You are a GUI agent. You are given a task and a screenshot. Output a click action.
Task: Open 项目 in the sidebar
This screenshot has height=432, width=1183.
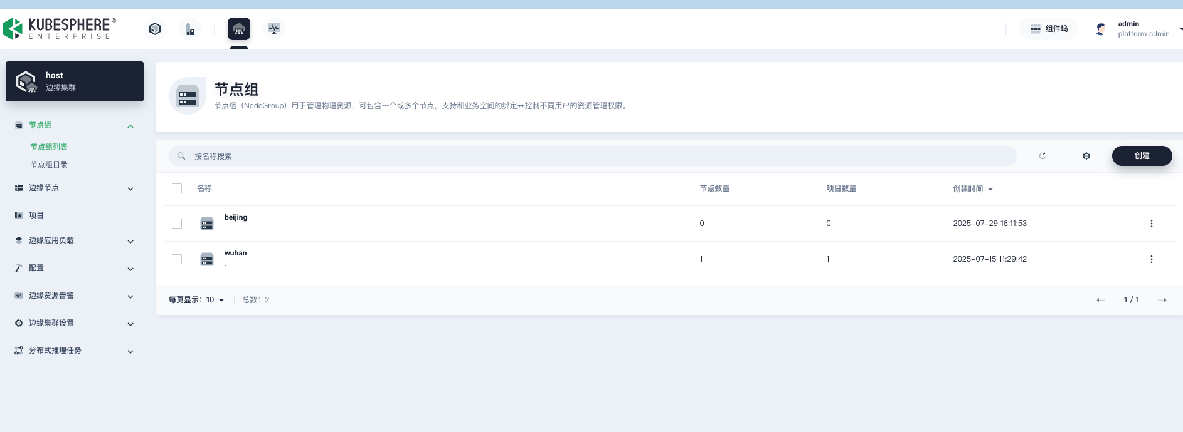(x=36, y=215)
